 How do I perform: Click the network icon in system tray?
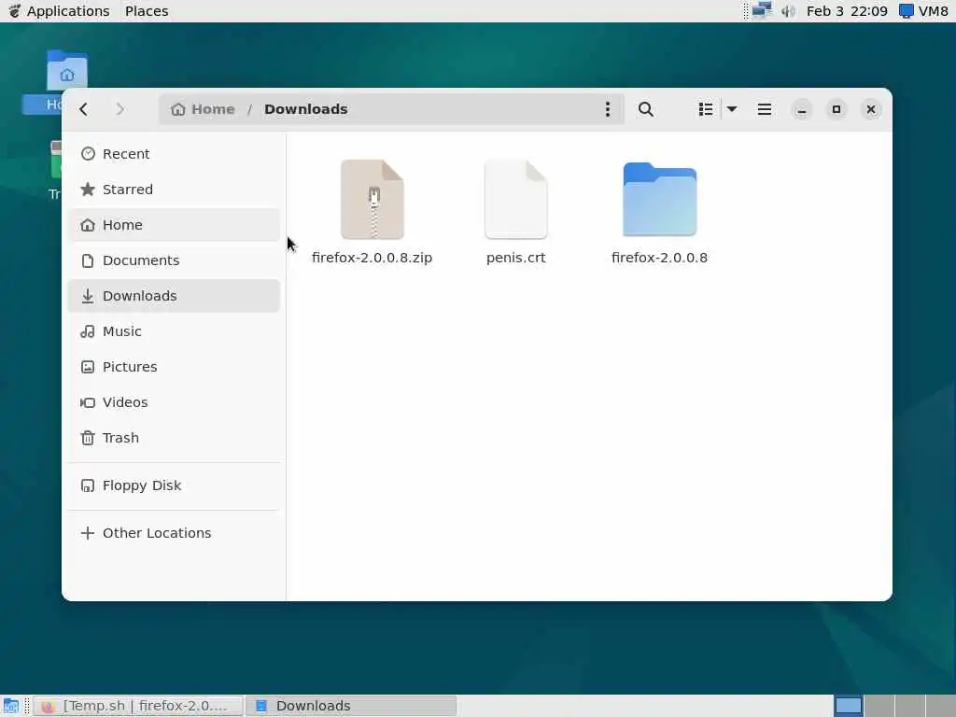762,10
